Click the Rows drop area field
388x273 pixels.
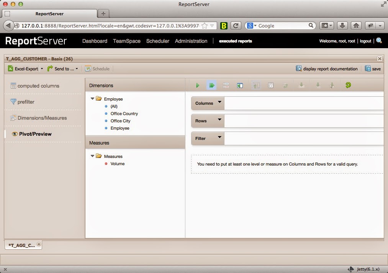[x=304, y=121]
